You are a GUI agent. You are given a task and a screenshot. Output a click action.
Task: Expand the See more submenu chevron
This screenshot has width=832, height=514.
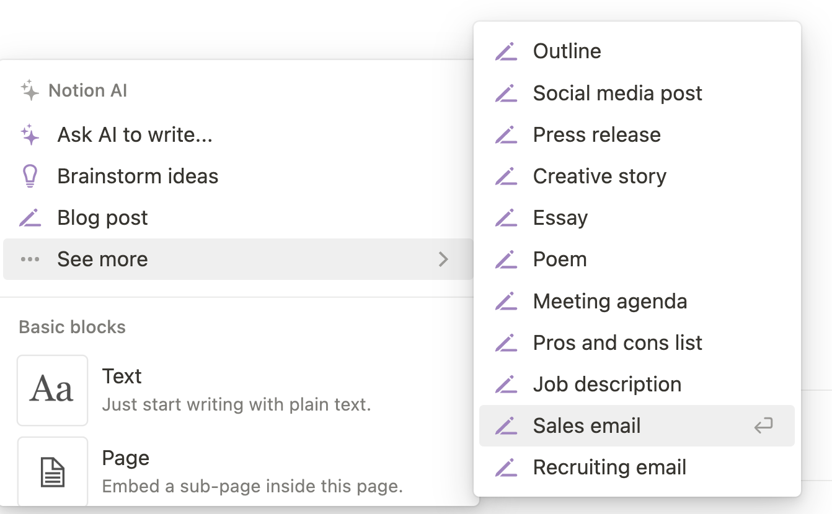click(443, 259)
